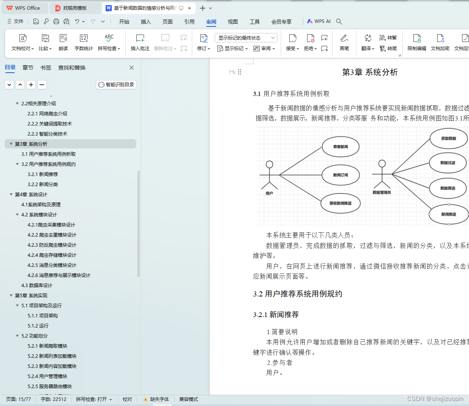Open the 会员专享 tab
The image size is (469, 406).
pyautogui.click(x=281, y=22)
